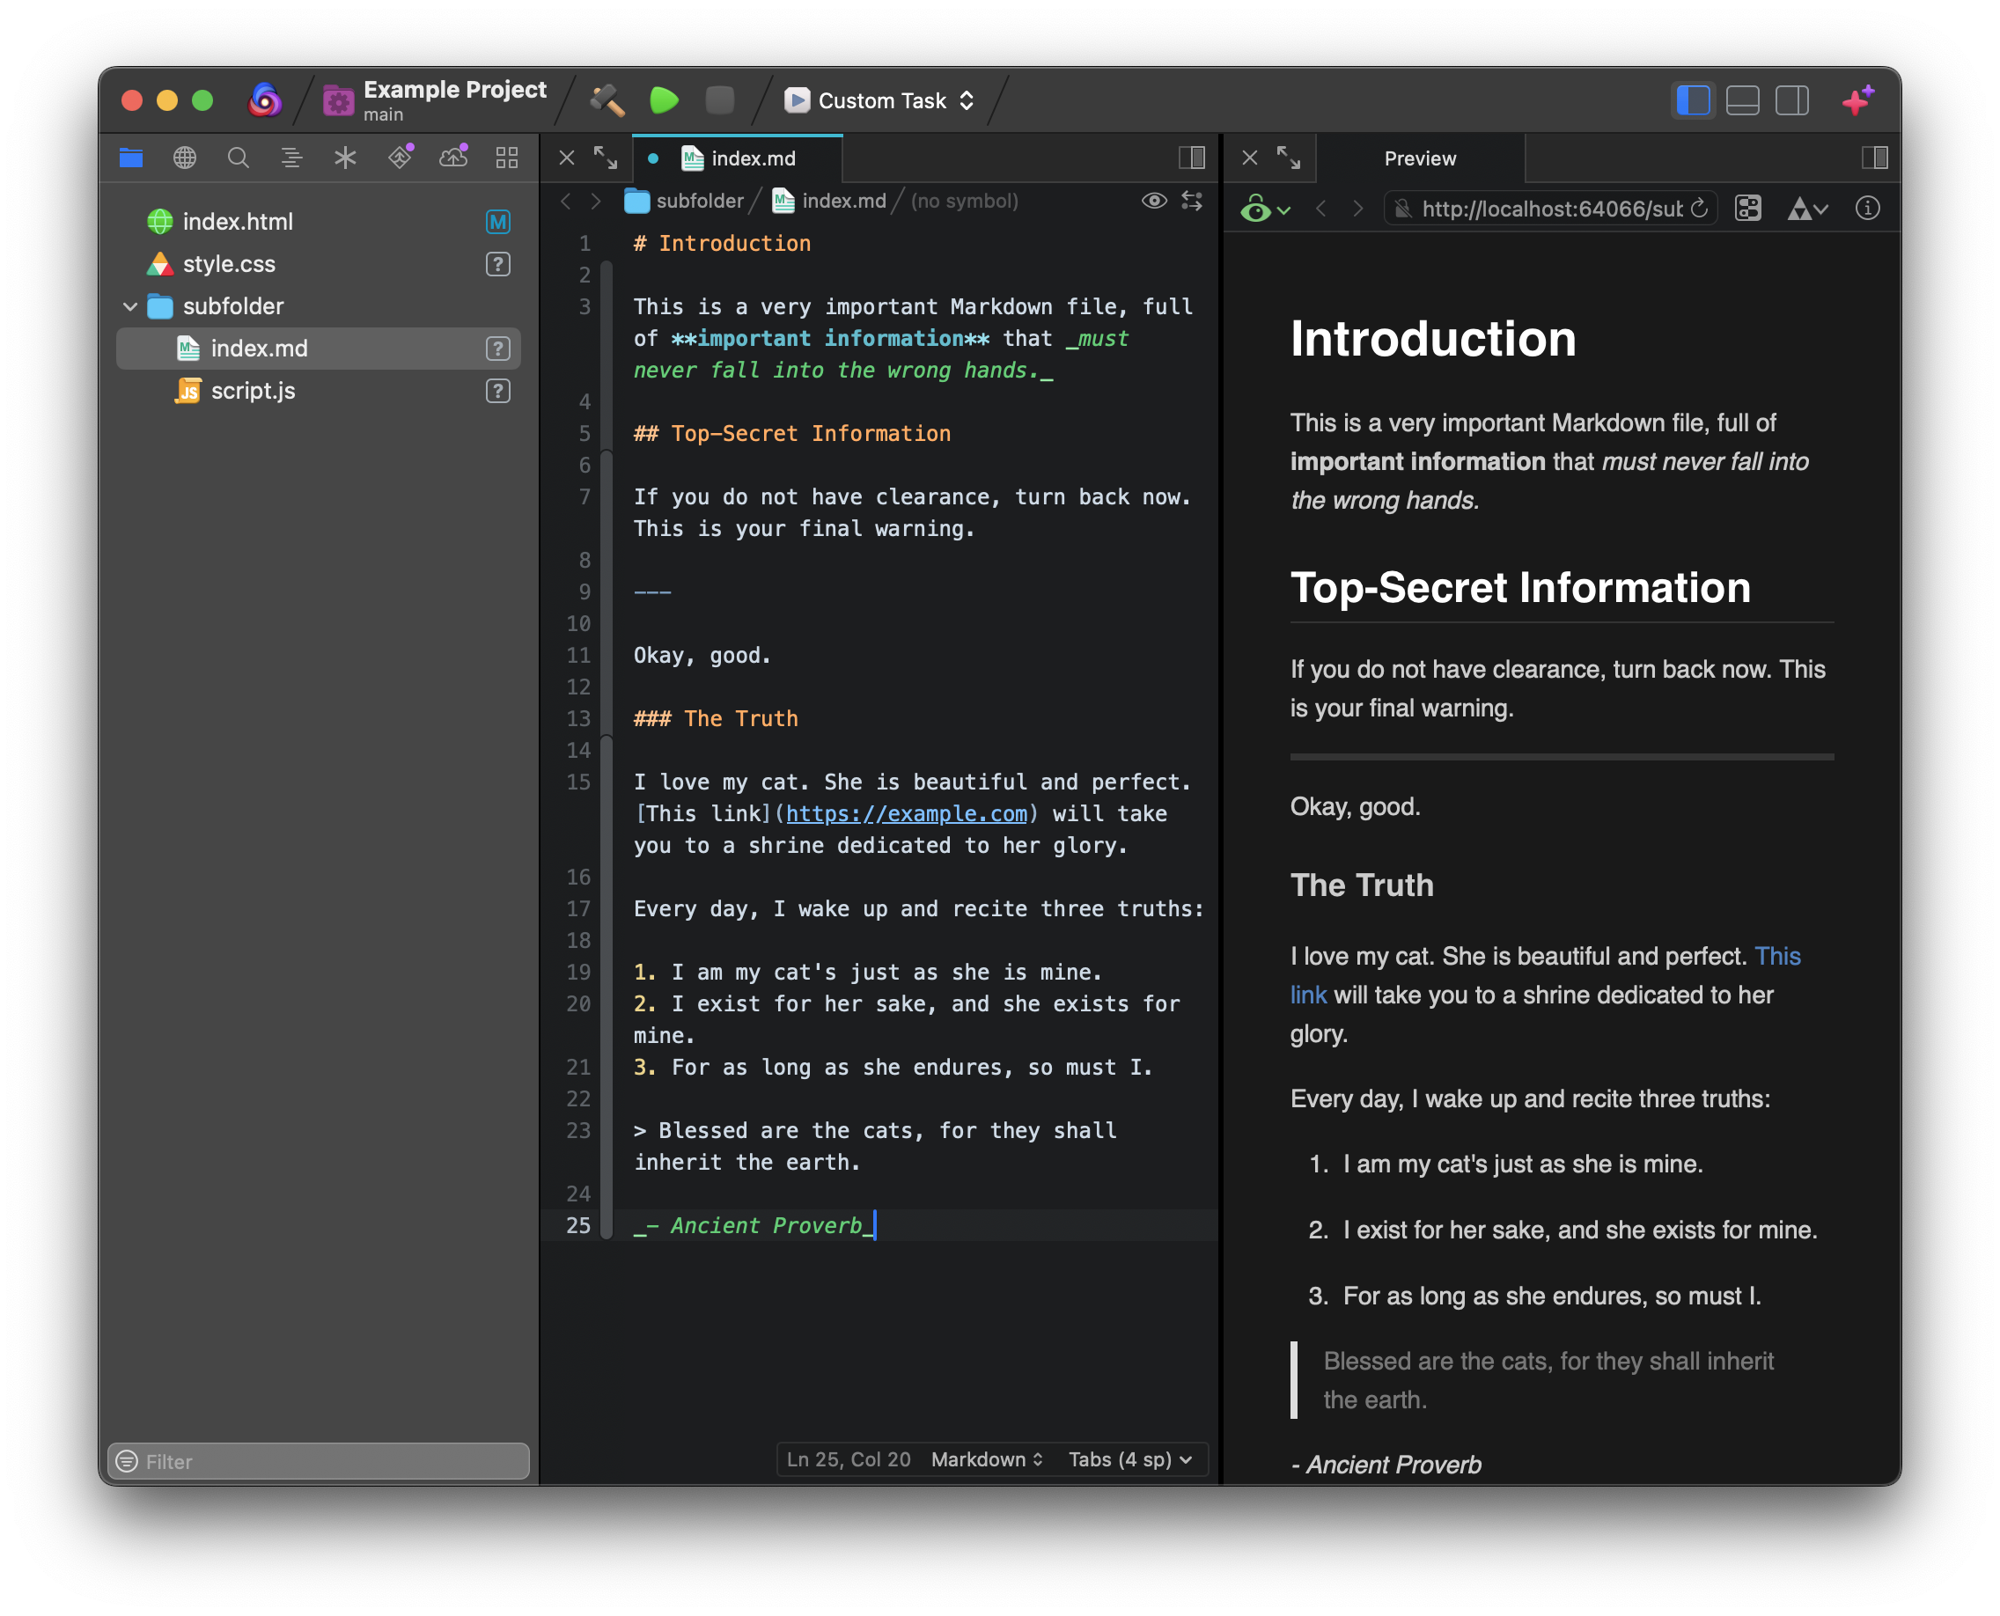Split the editor pane icon
The width and height of the screenshot is (2000, 1616).
1192,158
